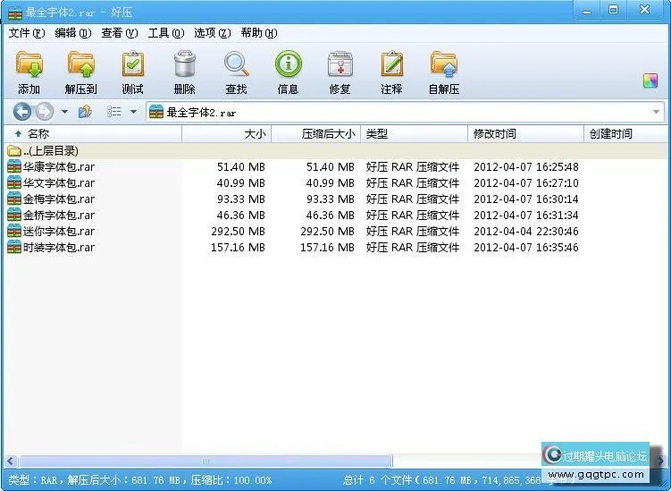Go up one folder level icon
The image size is (671, 491).
(85, 112)
